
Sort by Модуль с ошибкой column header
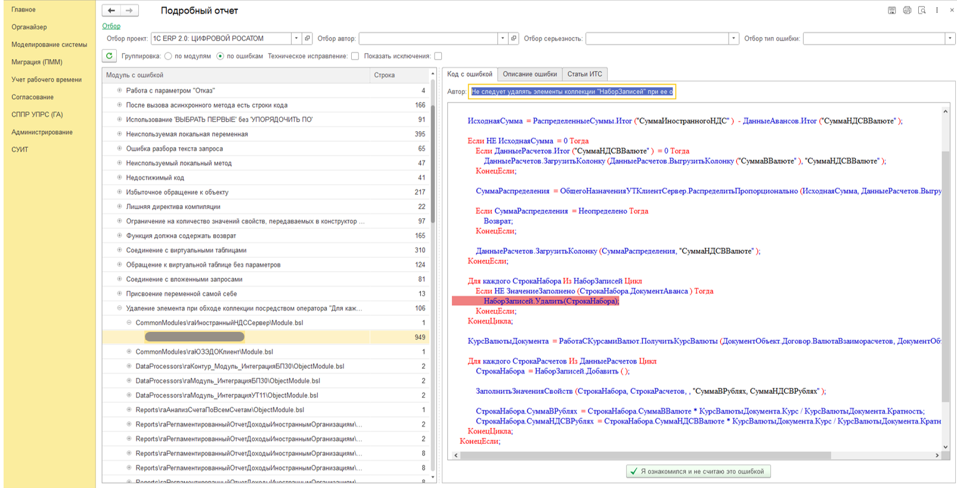[x=236, y=75]
